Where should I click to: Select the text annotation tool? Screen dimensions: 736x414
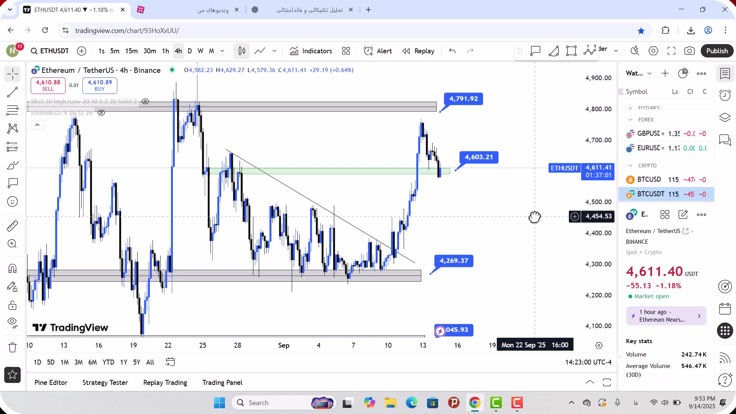(x=12, y=183)
